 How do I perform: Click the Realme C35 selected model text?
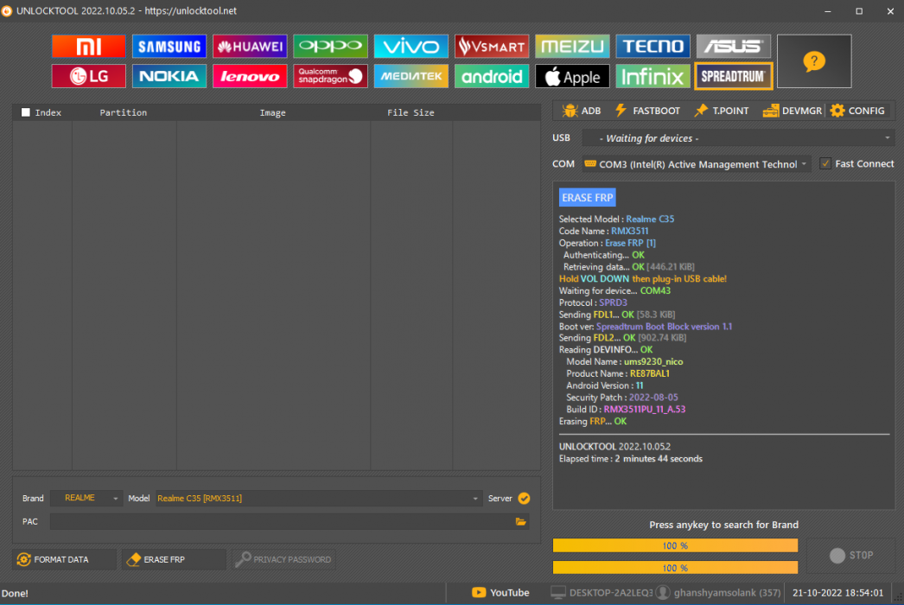[x=650, y=220]
